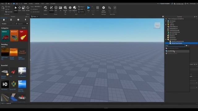Screen dimensions: 198x111
Task: Select the Sky Realistic thumbnail
Action: (x=22, y=71)
